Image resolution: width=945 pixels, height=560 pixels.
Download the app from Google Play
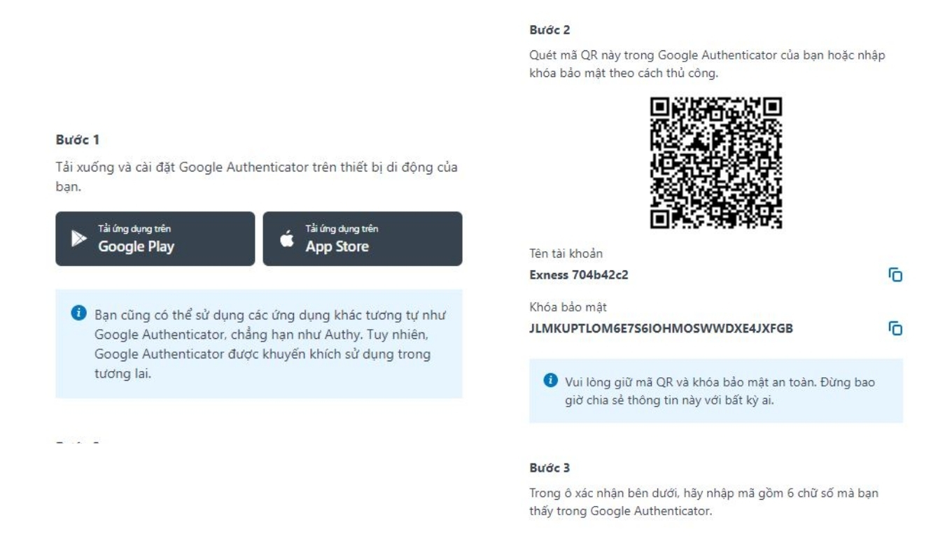tap(155, 239)
